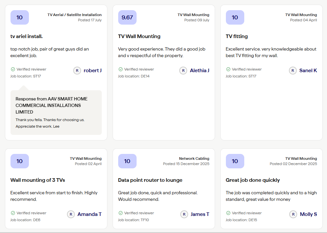Click the R avatar next to Sanel K

pyautogui.click(x=293, y=71)
